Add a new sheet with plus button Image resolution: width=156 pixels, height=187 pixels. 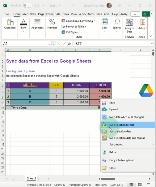tap(49, 179)
